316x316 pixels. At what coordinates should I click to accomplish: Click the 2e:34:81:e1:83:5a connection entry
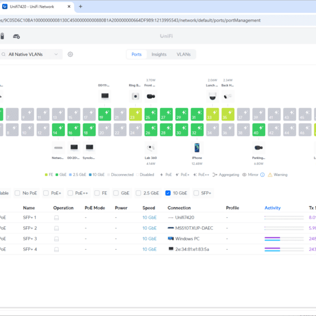189,250
